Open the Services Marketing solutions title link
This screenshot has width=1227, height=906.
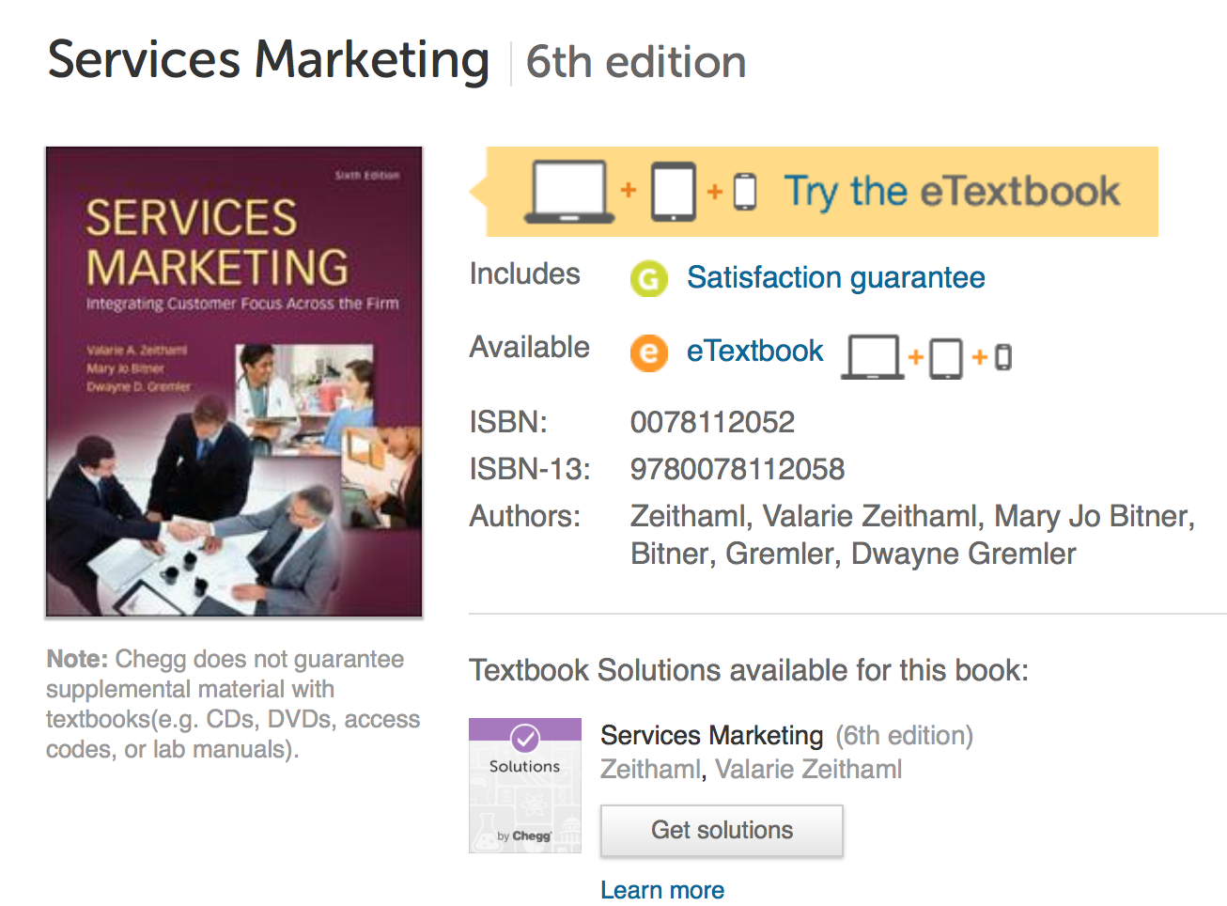pos(711,735)
